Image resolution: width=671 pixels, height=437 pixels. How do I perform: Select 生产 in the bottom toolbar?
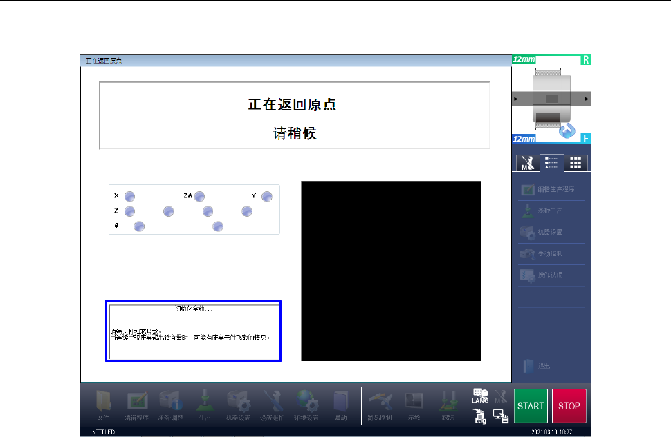point(205,405)
